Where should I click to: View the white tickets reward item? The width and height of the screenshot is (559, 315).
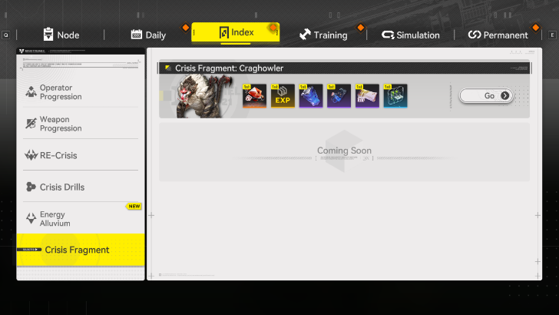pyautogui.click(x=367, y=95)
